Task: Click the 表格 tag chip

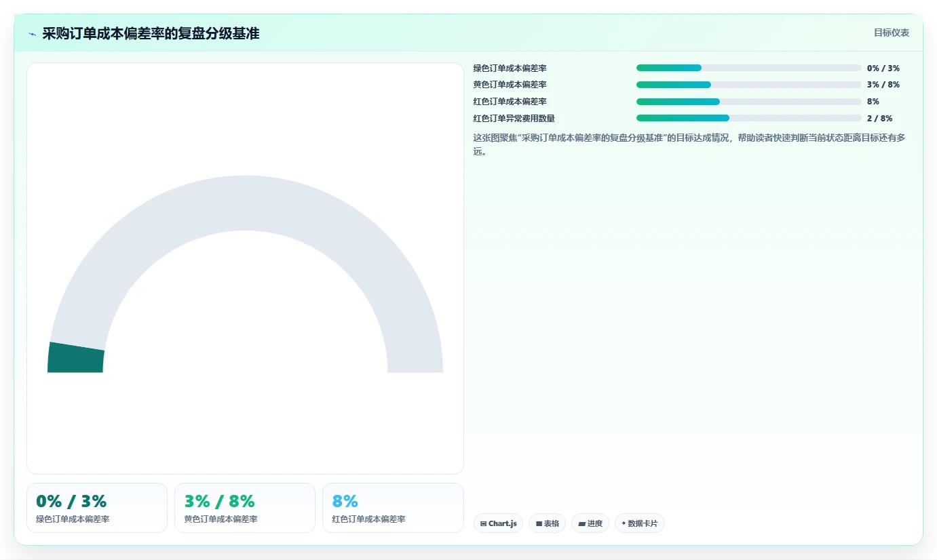Action: [547, 523]
